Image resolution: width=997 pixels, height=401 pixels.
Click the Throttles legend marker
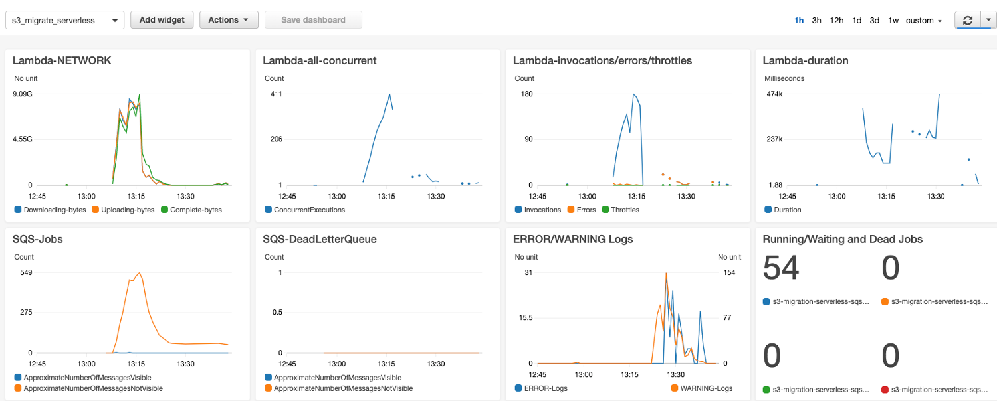(606, 210)
